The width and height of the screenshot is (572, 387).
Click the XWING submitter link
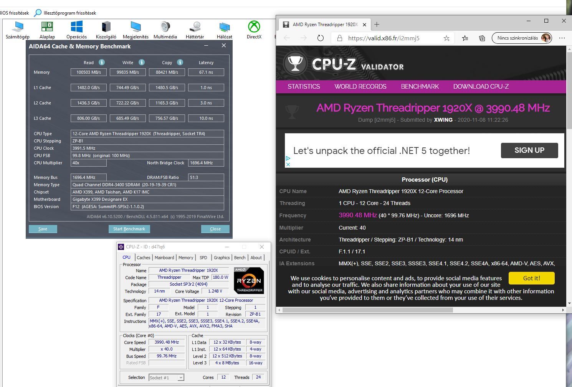click(443, 120)
